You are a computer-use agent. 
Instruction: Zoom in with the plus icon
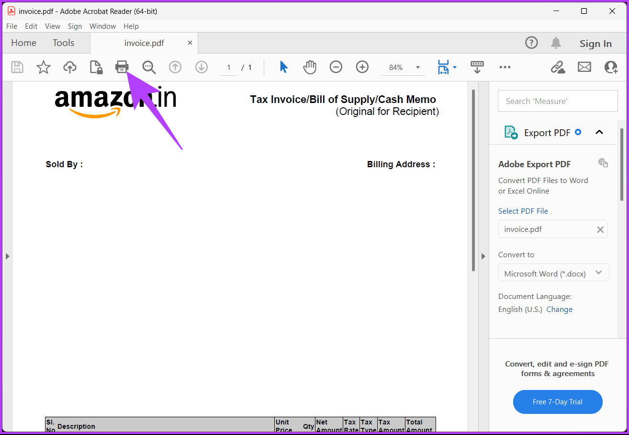(x=362, y=68)
